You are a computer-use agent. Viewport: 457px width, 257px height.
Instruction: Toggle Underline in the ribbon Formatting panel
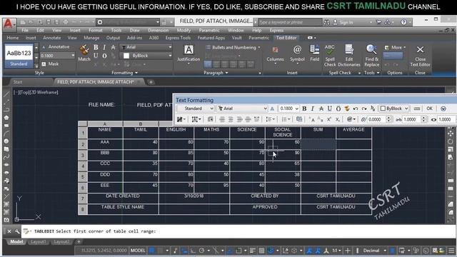click(x=96, y=56)
